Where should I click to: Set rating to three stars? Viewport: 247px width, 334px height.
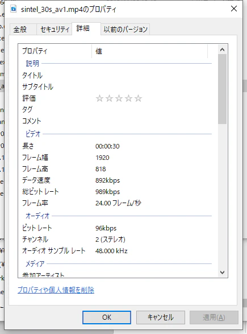click(x=119, y=98)
